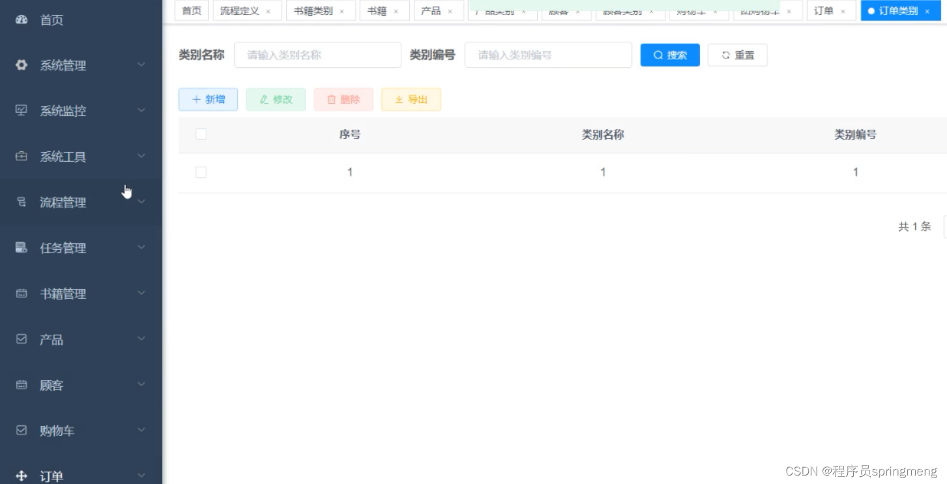Click the 类别名称 cell value in row 1
The height and width of the screenshot is (484, 947).
click(x=603, y=172)
